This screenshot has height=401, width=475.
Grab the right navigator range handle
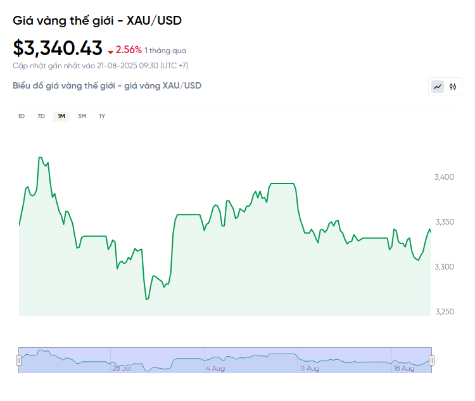point(432,361)
